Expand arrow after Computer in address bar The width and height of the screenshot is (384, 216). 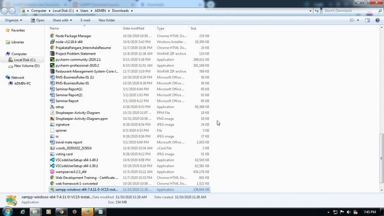49,11
